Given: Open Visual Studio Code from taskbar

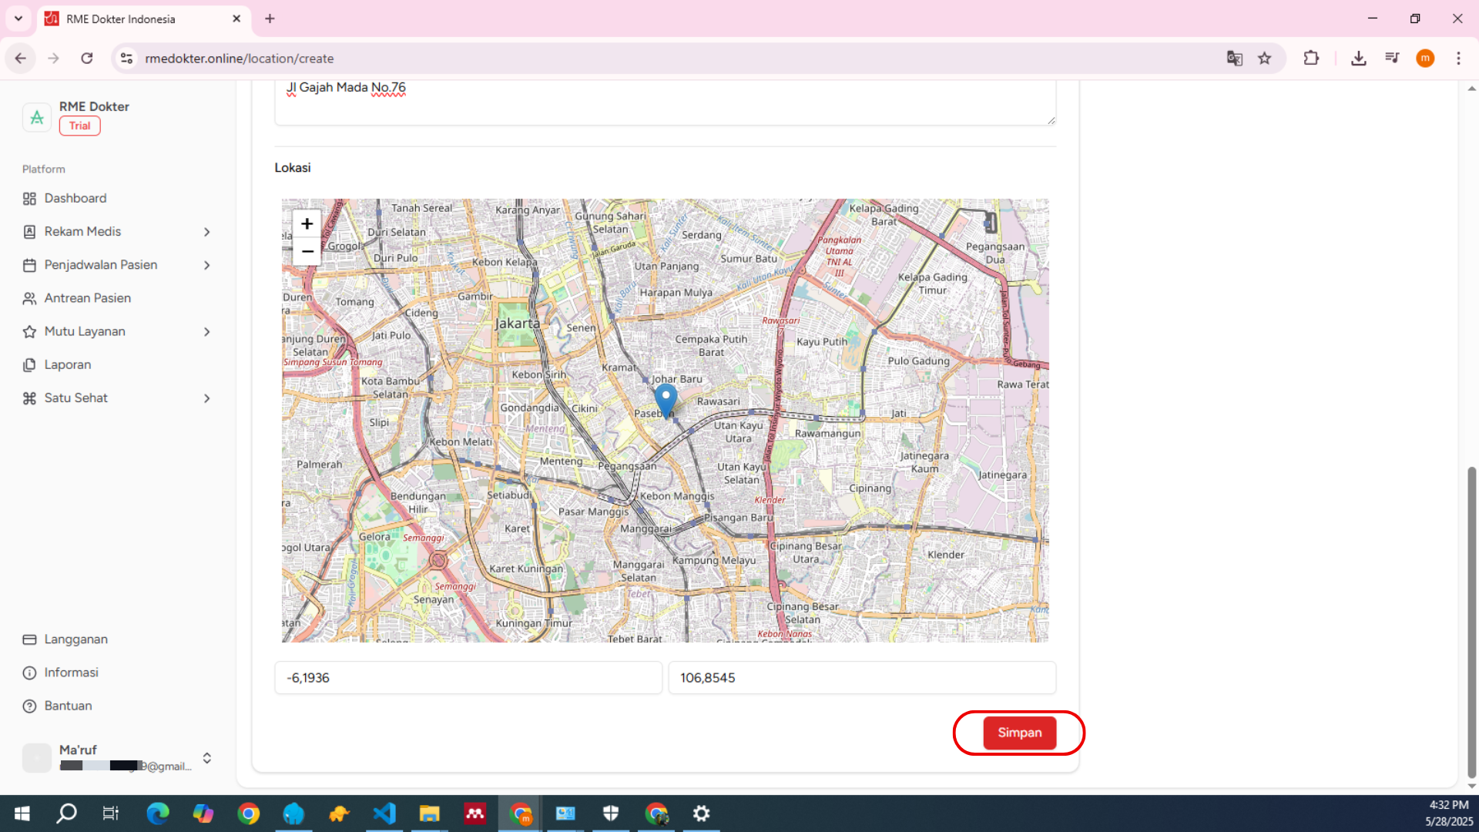Looking at the screenshot, I should pos(384,814).
